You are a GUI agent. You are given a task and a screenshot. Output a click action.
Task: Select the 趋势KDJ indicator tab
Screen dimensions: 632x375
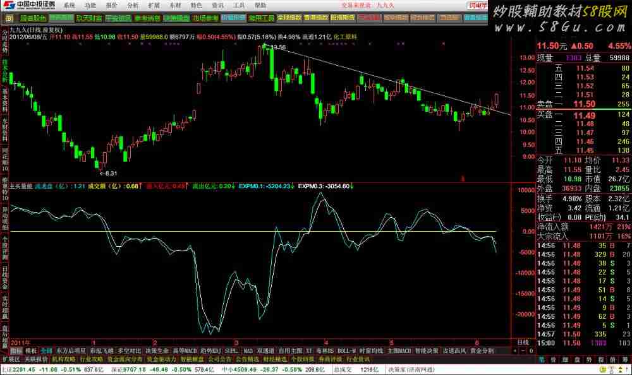(211, 350)
